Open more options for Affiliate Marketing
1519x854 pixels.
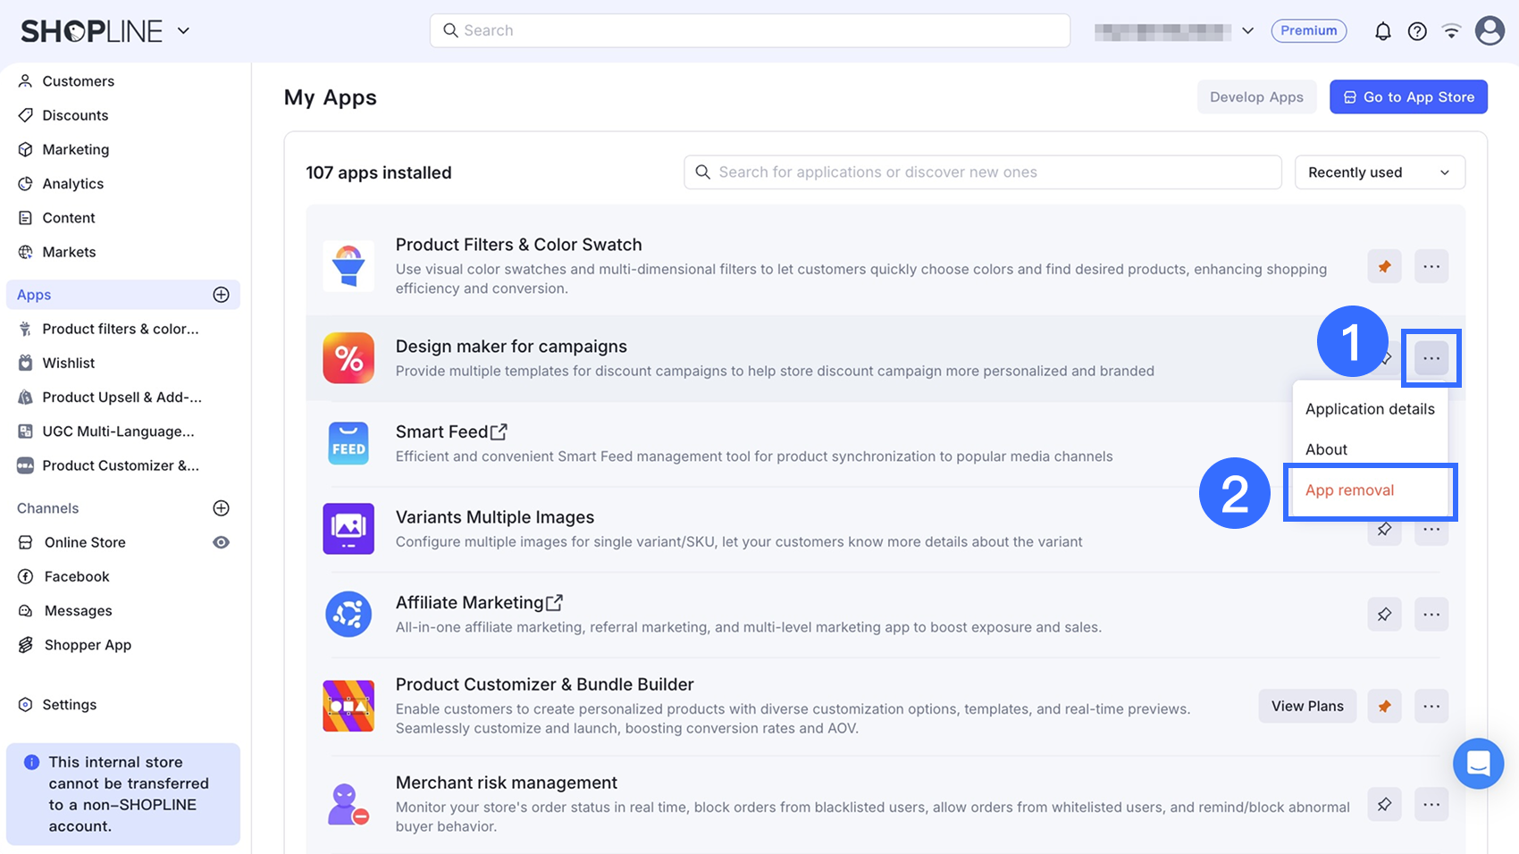coord(1431,614)
